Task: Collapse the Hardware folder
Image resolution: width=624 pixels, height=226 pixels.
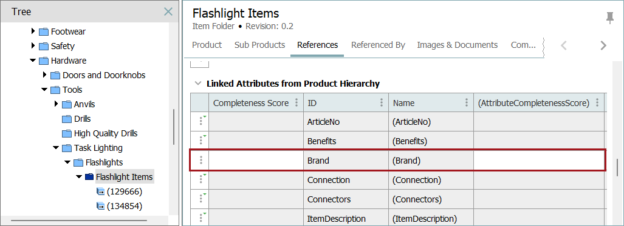Action: (33, 61)
